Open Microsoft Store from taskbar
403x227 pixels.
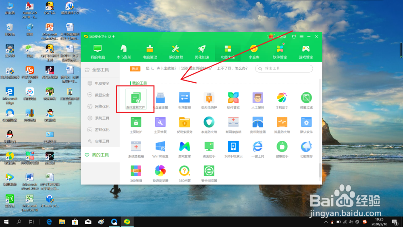(75, 222)
